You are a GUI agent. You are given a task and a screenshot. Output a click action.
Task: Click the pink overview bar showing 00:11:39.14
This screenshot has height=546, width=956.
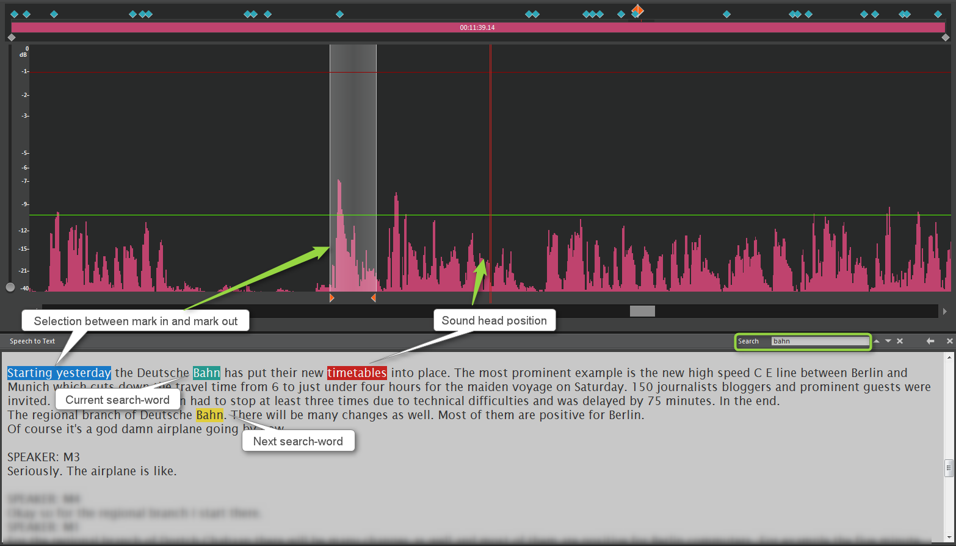coord(477,27)
